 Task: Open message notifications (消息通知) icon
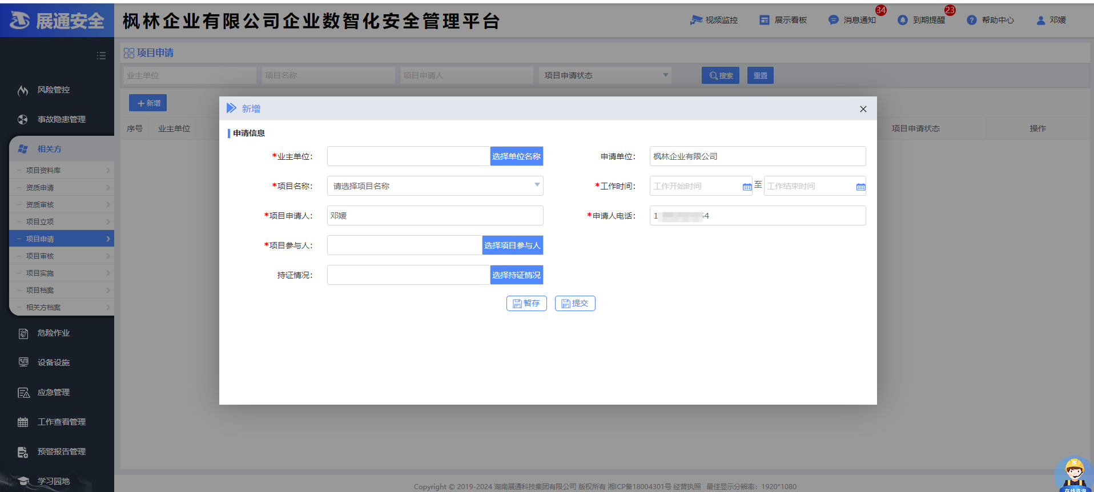pos(833,20)
